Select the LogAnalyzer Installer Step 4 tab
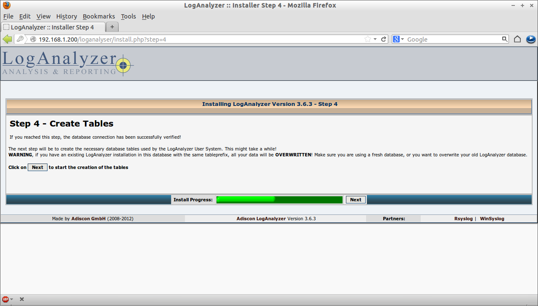Screen dimensions: 538x306 tap(53, 27)
